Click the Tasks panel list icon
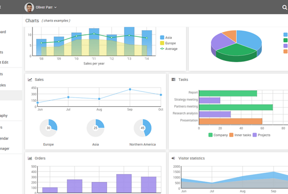This screenshot has width=288, height=194. click(173, 79)
